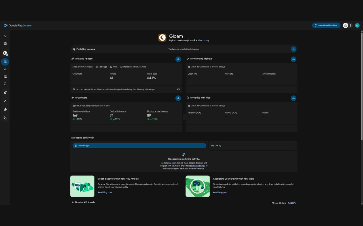
Task: Click the Google Play Console logo
Action: pyautogui.click(x=18, y=25)
